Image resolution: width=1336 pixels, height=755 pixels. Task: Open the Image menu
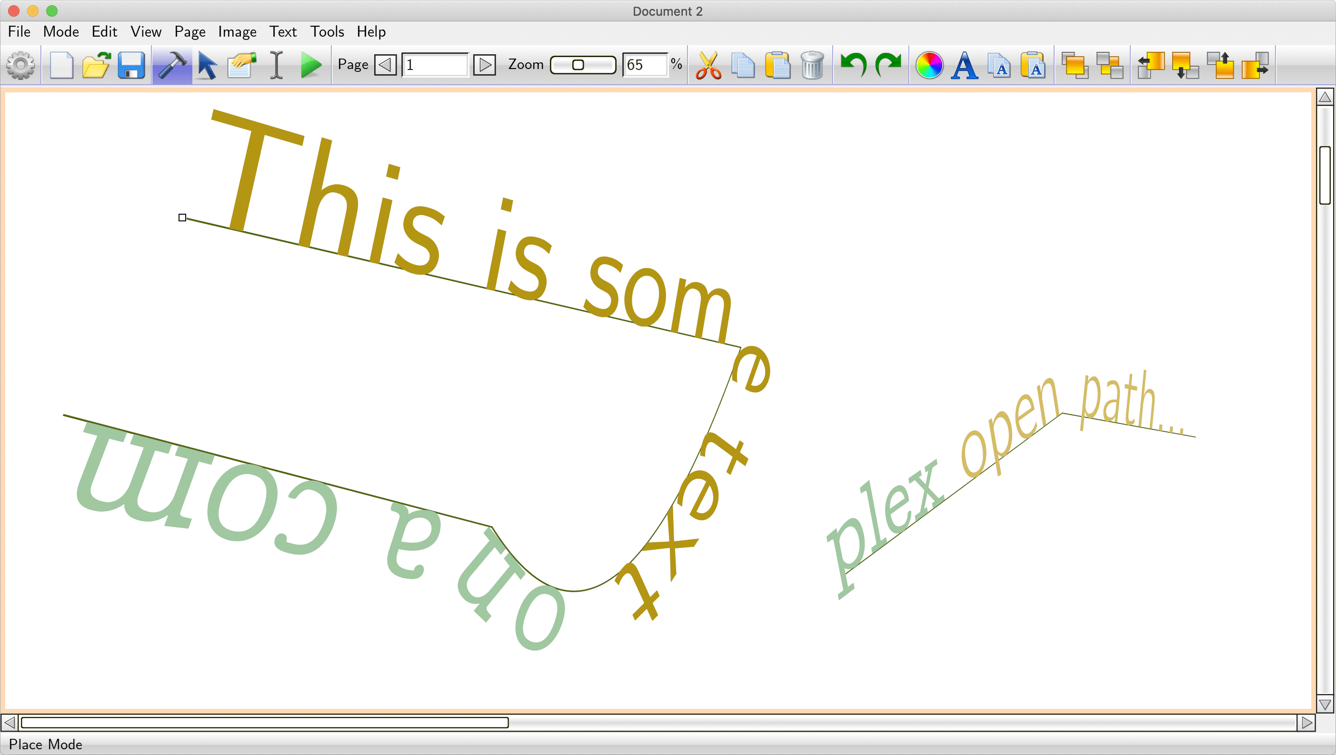tap(237, 31)
